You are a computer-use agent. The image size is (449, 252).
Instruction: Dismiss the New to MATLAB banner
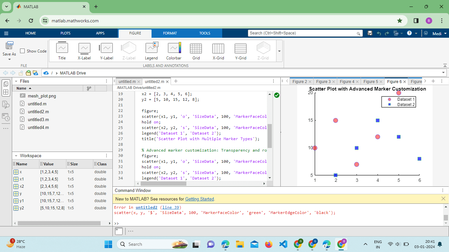coord(443,199)
